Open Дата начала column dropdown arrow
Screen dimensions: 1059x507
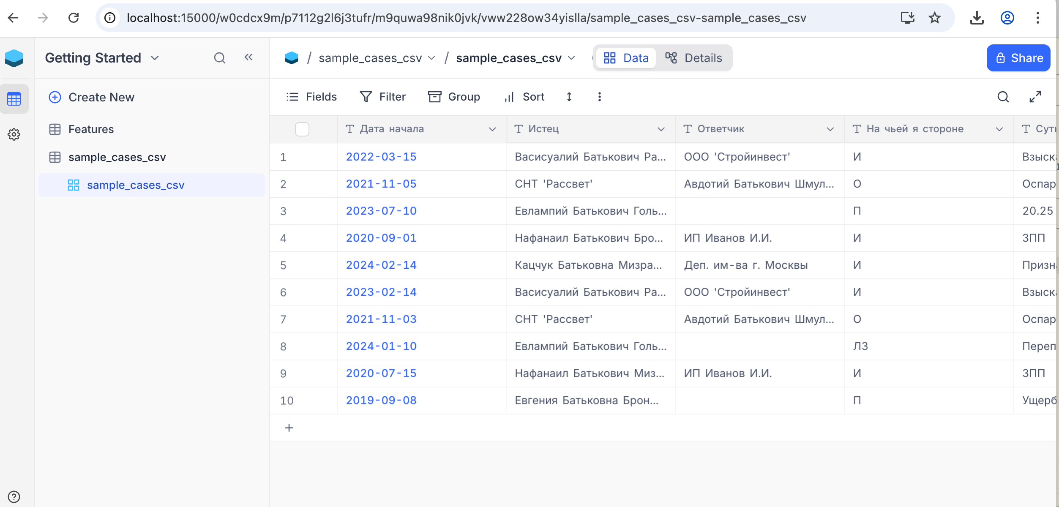tap(492, 129)
